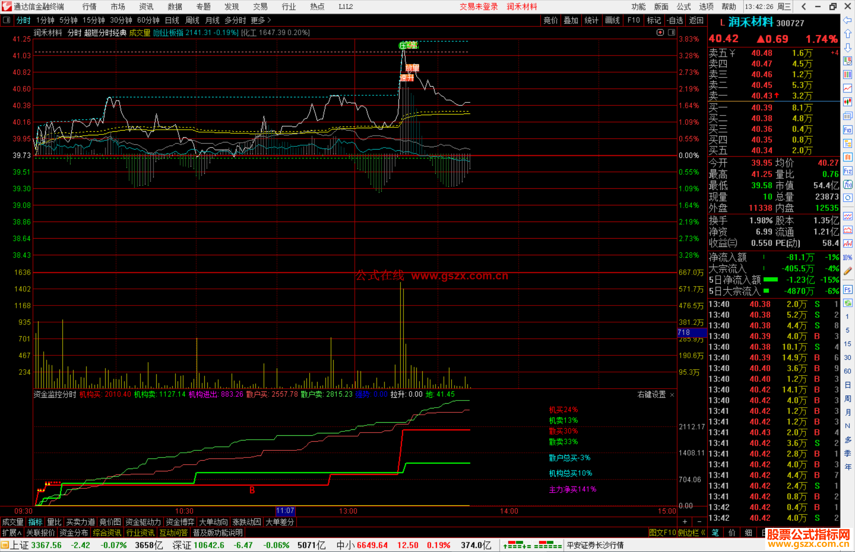Click the F10 company info icon in sidebar

[x=847, y=130]
